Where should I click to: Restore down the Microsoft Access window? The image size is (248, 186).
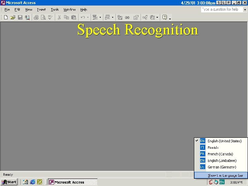pyautogui.click(x=239, y=3)
